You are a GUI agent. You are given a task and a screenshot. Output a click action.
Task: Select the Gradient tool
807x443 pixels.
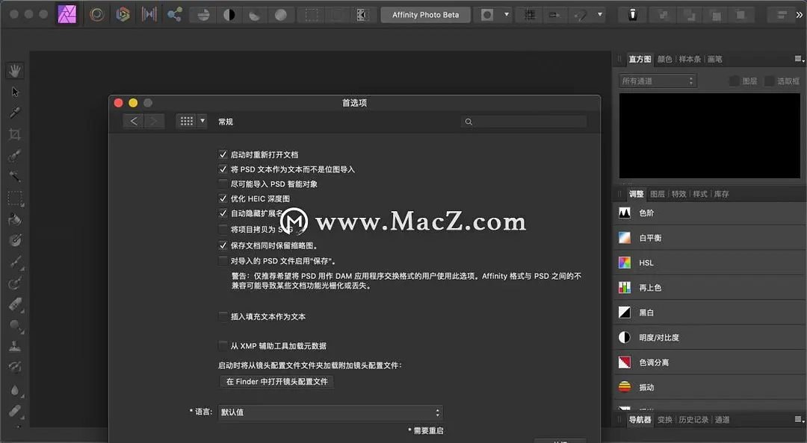coord(15,240)
